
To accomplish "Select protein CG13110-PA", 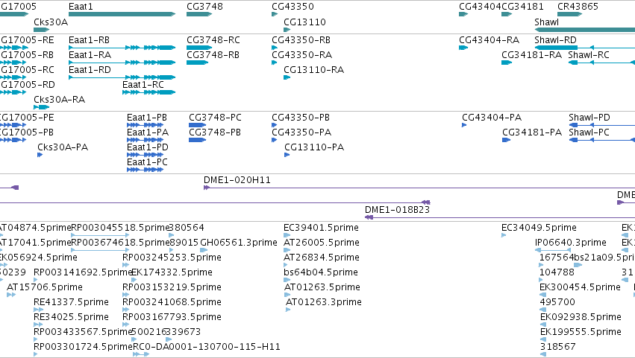I will [x=314, y=147].
